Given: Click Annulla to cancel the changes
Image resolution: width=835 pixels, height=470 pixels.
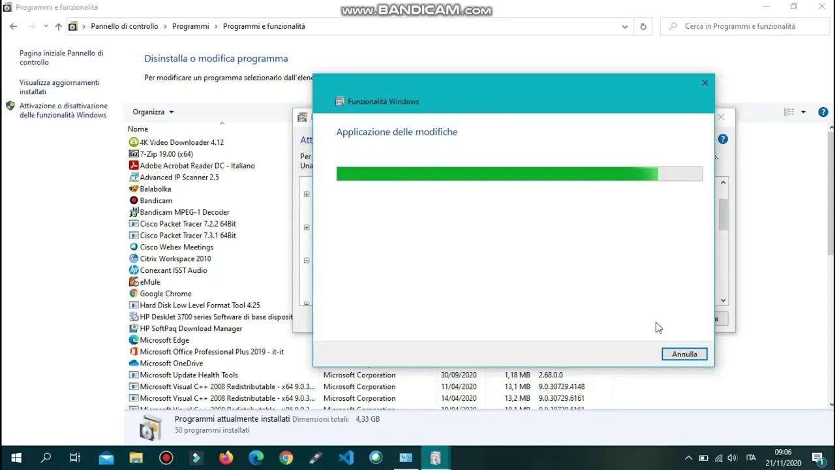Looking at the screenshot, I should 684,353.
